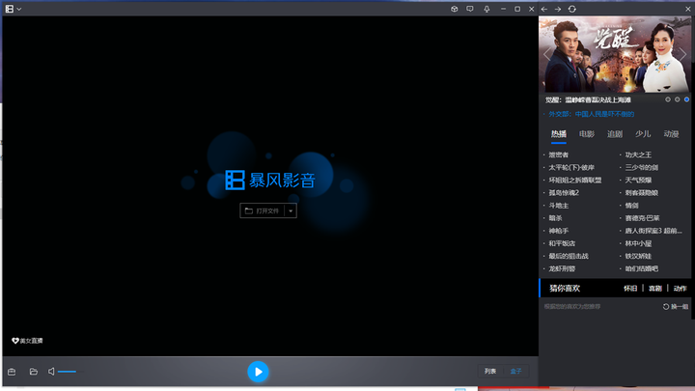Expand the dropdown arrow next to 打开文件
Image resolution: width=695 pixels, height=391 pixels.
[291, 210]
